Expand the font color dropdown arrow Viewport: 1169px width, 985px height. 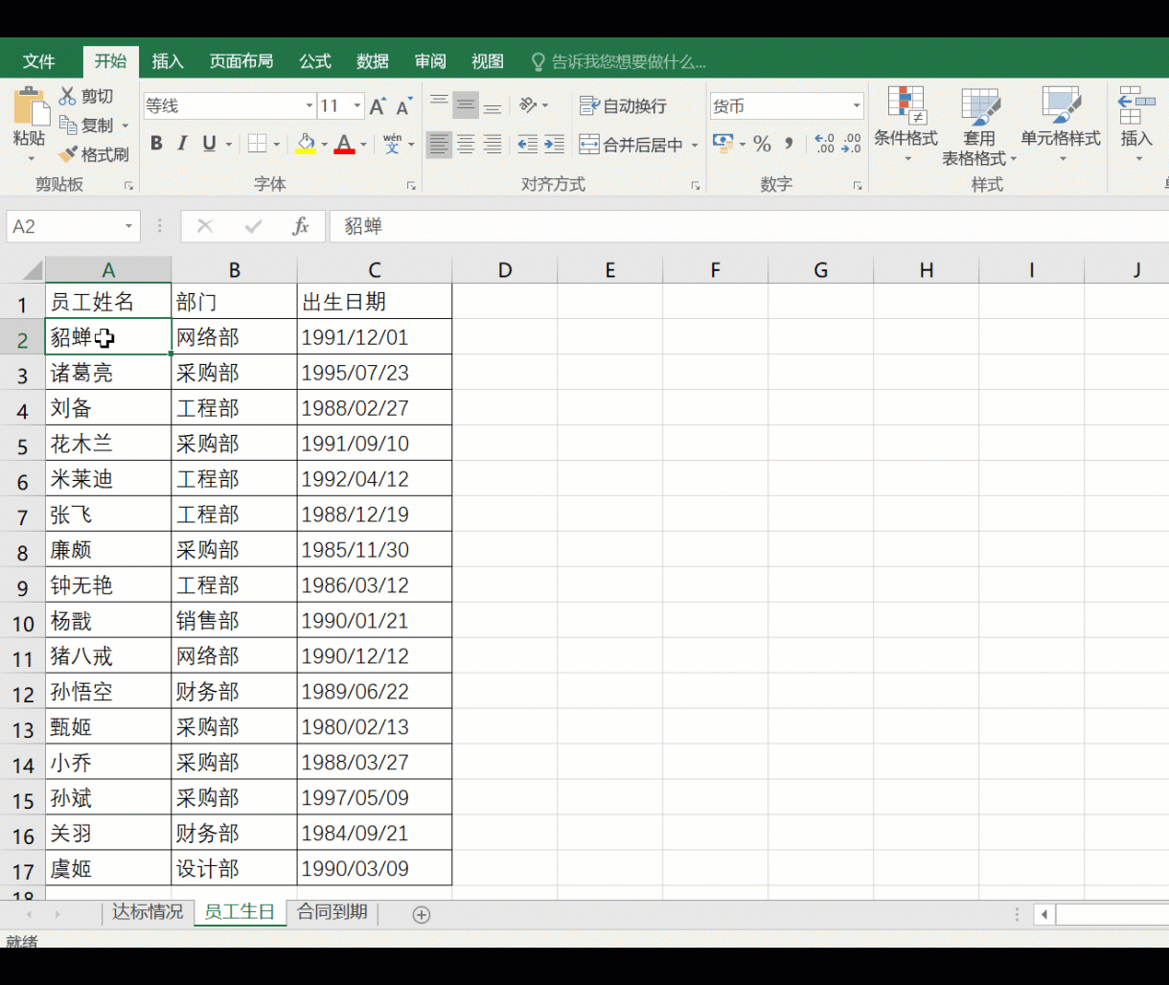(x=363, y=146)
